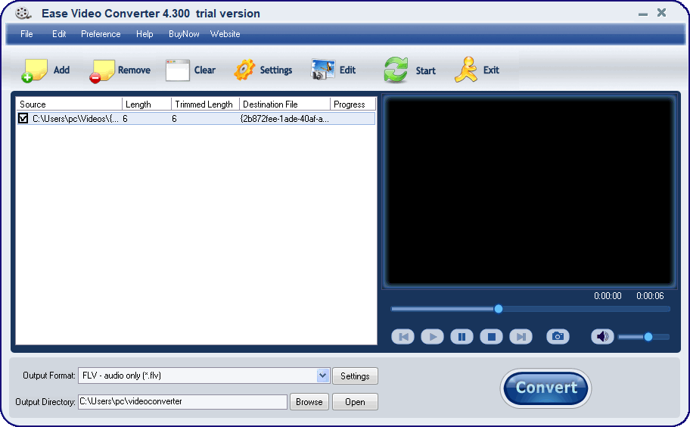This screenshot has width=690, height=427.
Task: Stop the preview playback
Action: coord(491,337)
